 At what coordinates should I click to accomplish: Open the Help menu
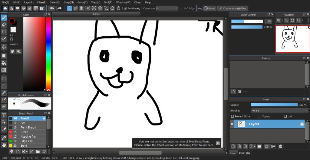point(148,2)
